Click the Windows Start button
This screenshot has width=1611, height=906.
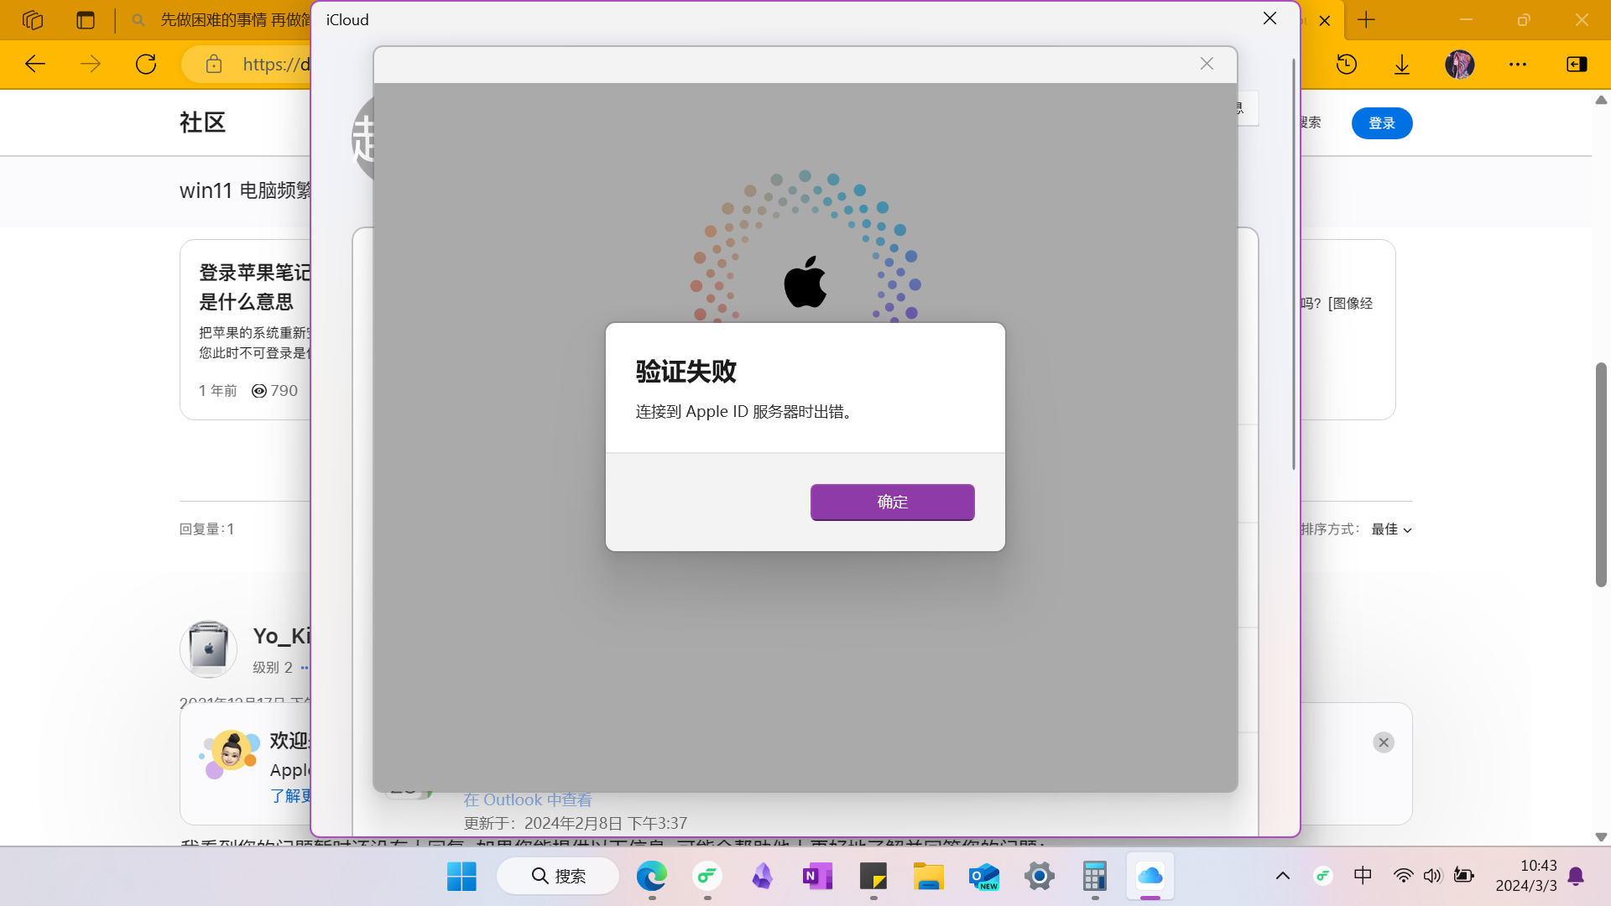point(461,877)
